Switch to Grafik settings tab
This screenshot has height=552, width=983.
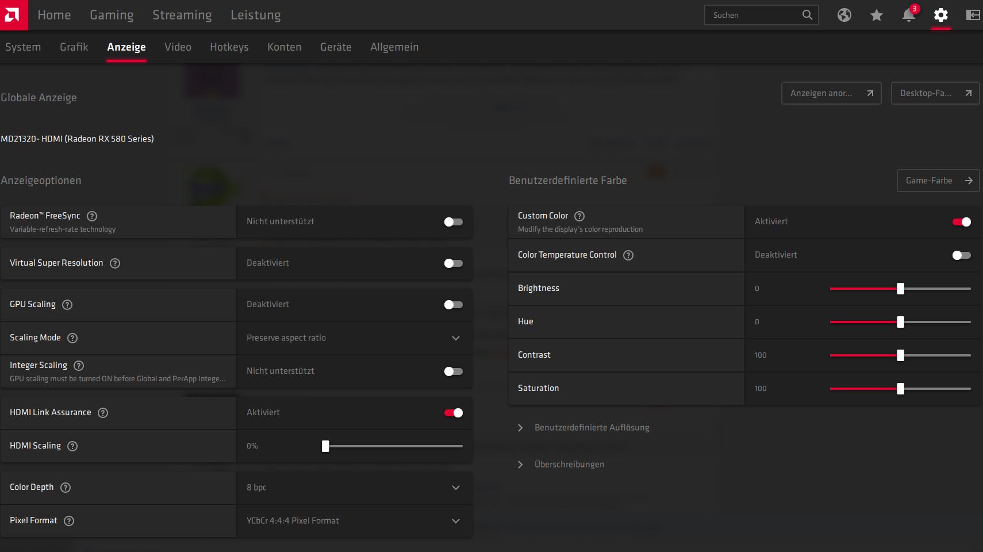click(x=74, y=47)
